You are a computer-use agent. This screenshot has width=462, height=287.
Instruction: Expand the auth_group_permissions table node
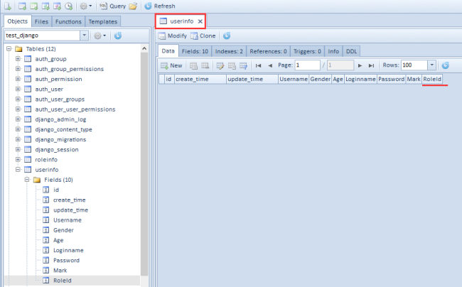click(x=18, y=69)
